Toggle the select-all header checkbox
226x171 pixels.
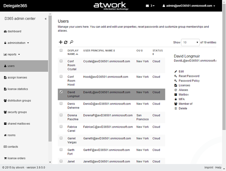(x=61, y=50)
